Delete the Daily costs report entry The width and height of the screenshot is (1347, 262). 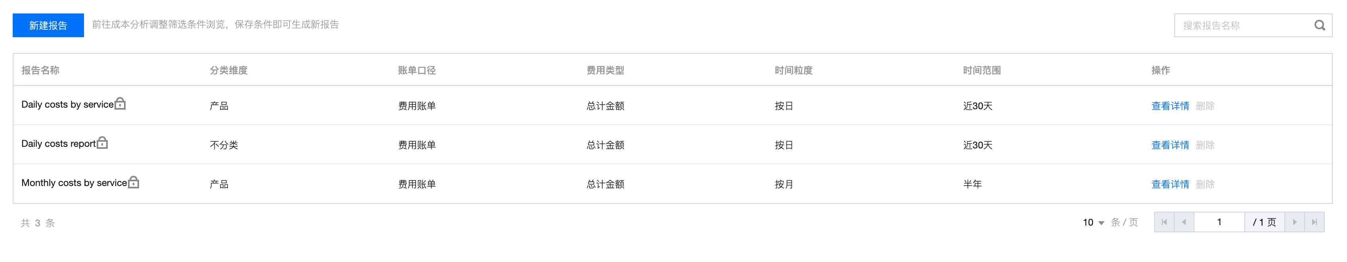(1205, 145)
